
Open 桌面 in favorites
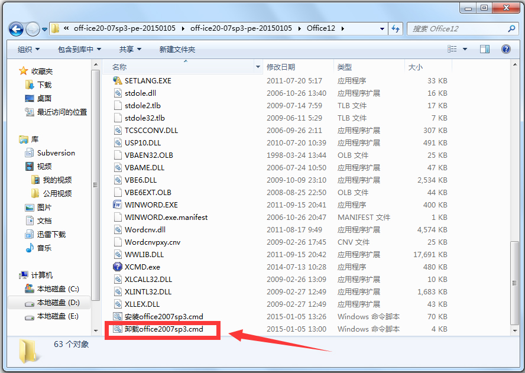click(38, 99)
